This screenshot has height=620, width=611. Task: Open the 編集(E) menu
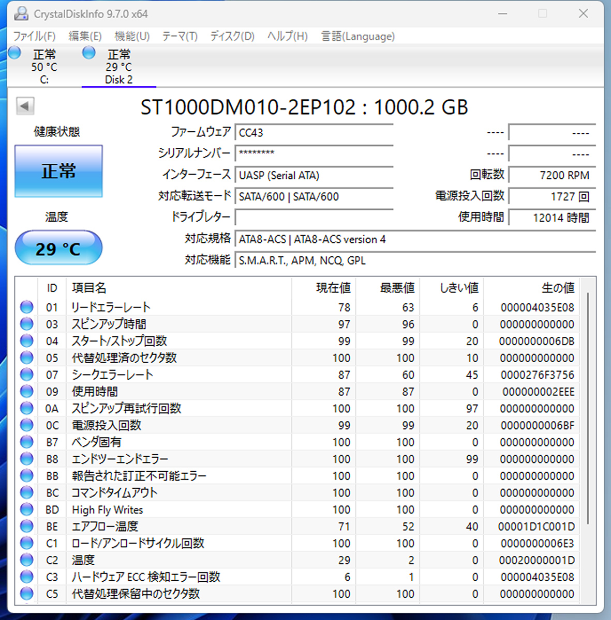[85, 36]
